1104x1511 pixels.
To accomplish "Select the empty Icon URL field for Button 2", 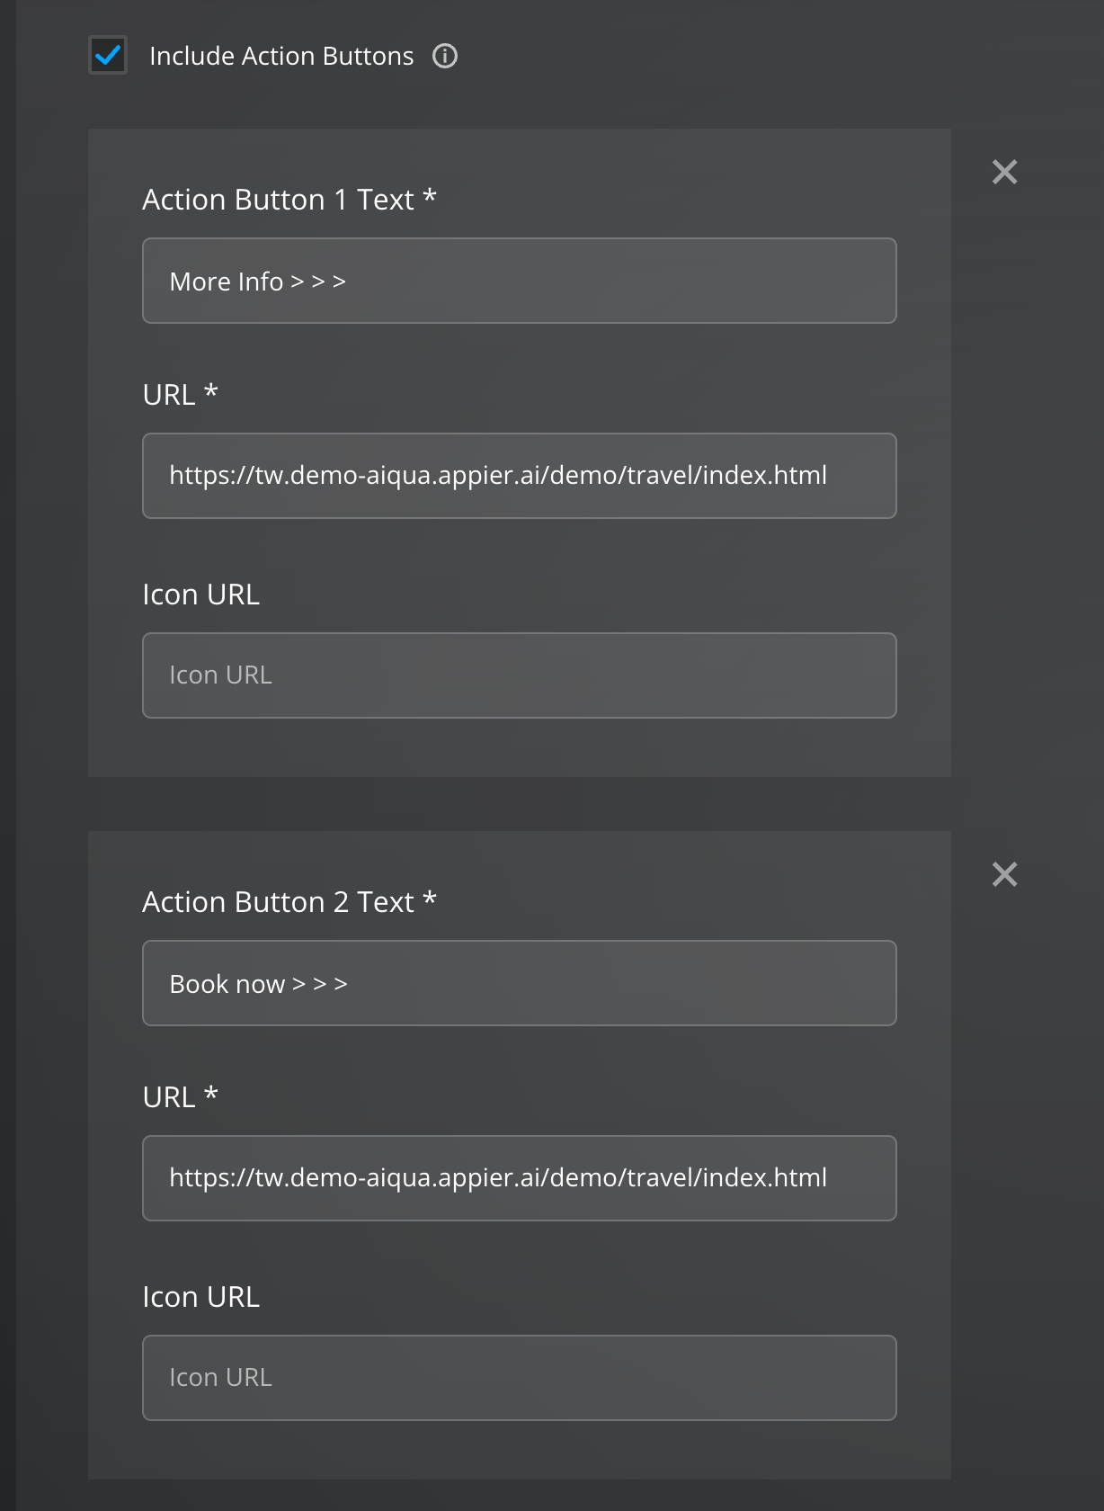I will pos(519,1378).
